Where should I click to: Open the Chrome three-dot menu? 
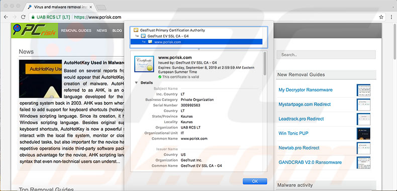(391, 17)
